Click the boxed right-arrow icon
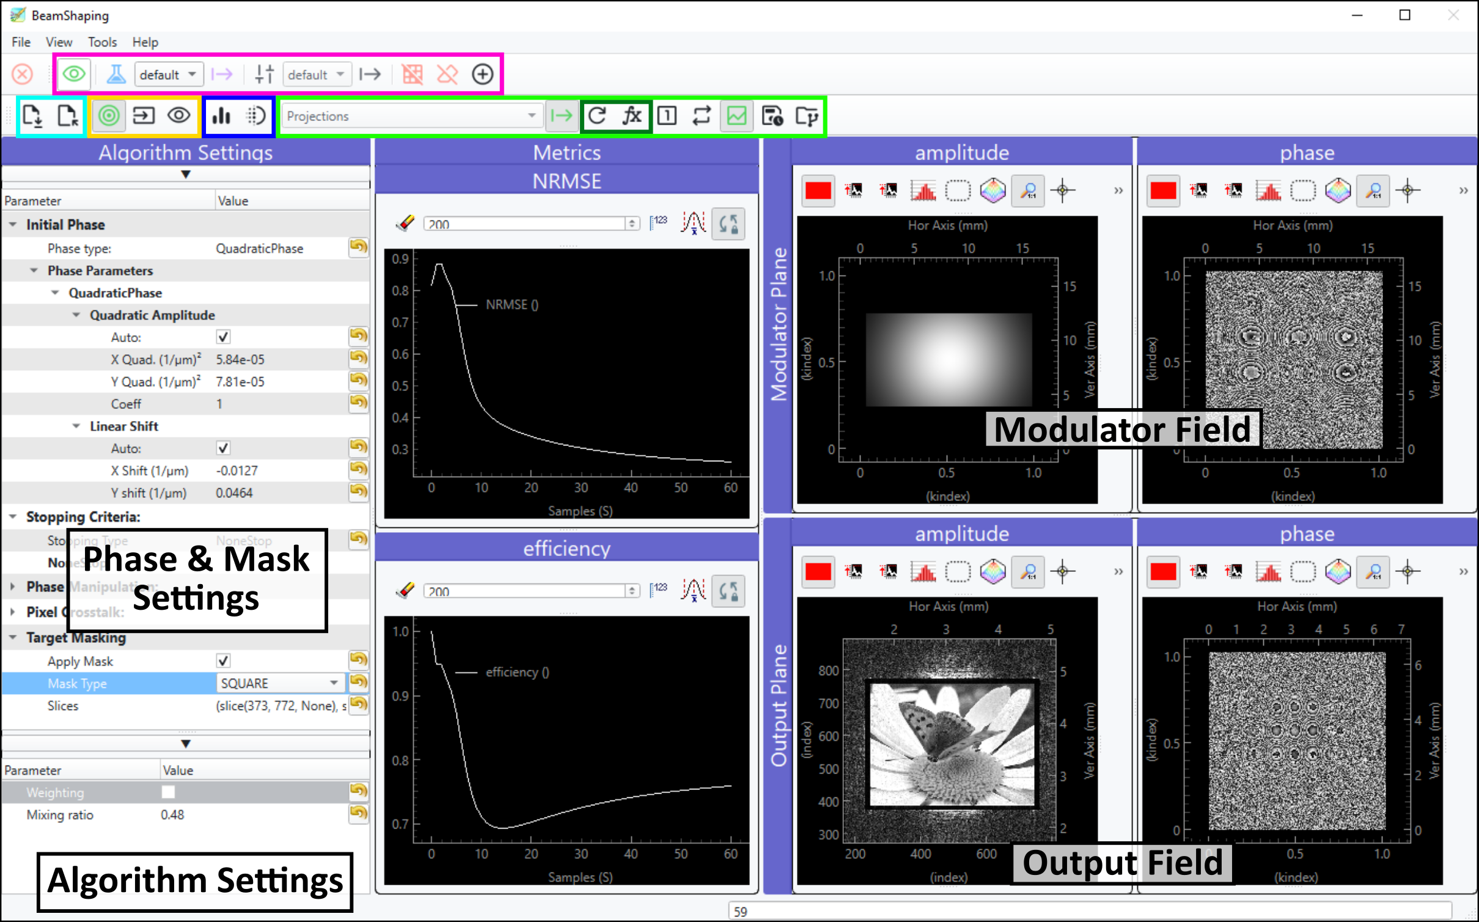The width and height of the screenshot is (1479, 922). tap(144, 115)
